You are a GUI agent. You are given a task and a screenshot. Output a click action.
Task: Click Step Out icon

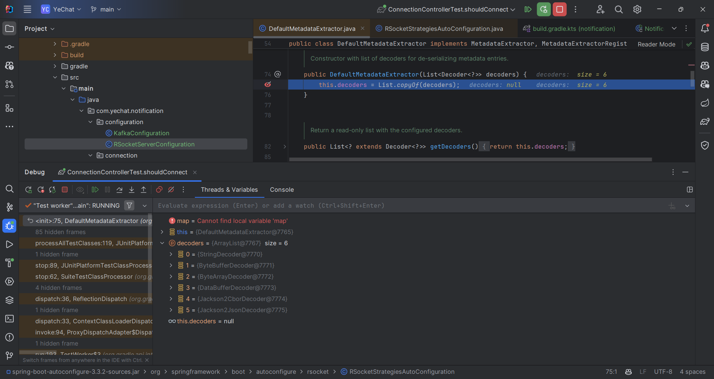[144, 190]
